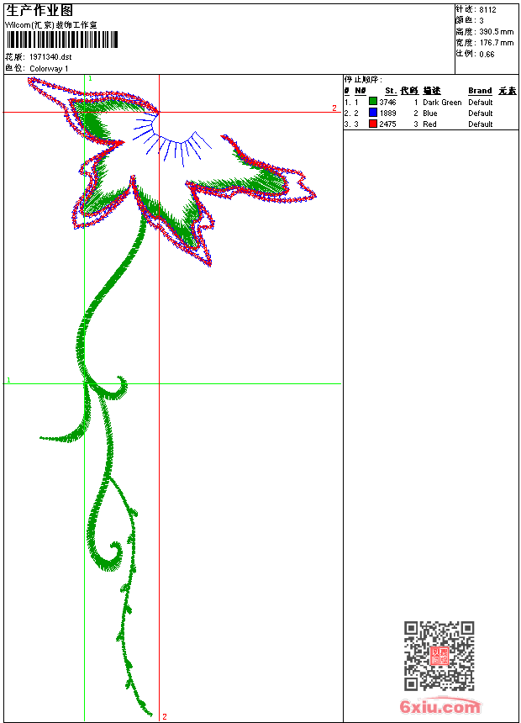This screenshot has width=521, height=723.
Task: Click the 'Dark Green' description cell
Action: click(442, 103)
